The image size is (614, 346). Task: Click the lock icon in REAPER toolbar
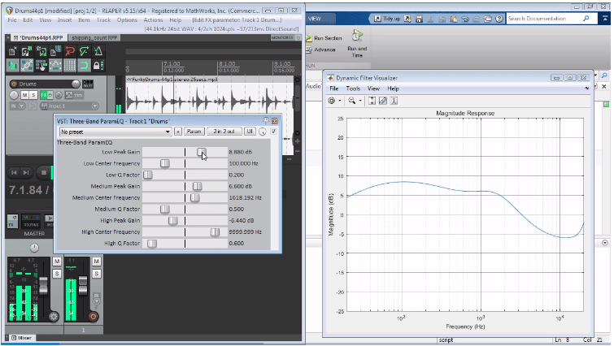point(98,65)
